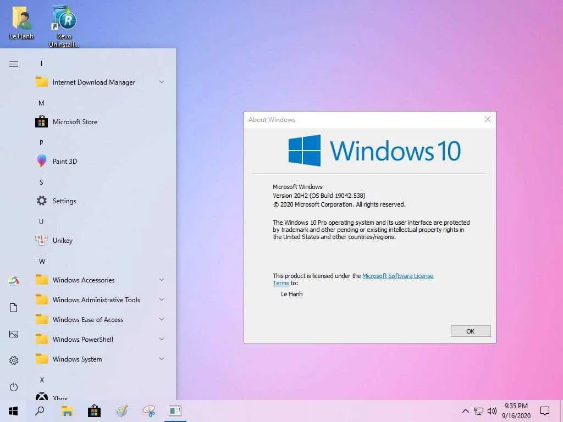Screen dimensions: 563x422
Task: Close the About Windows dialog
Action: (x=487, y=119)
